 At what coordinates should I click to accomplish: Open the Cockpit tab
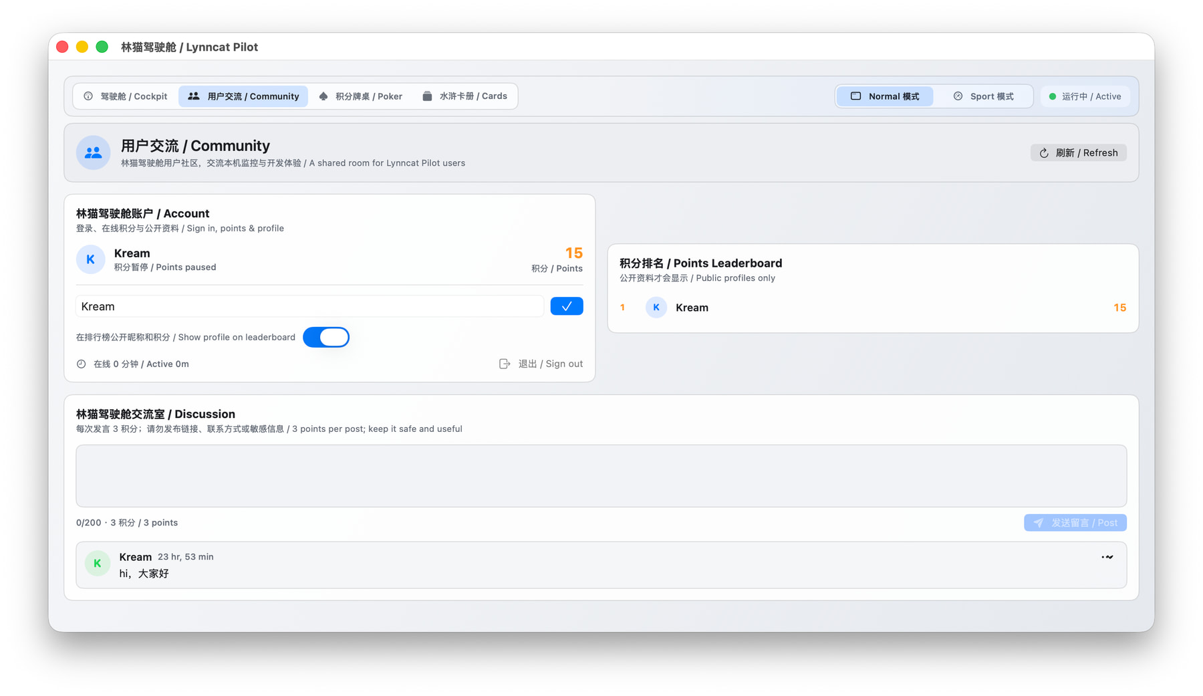tap(126, 96)
